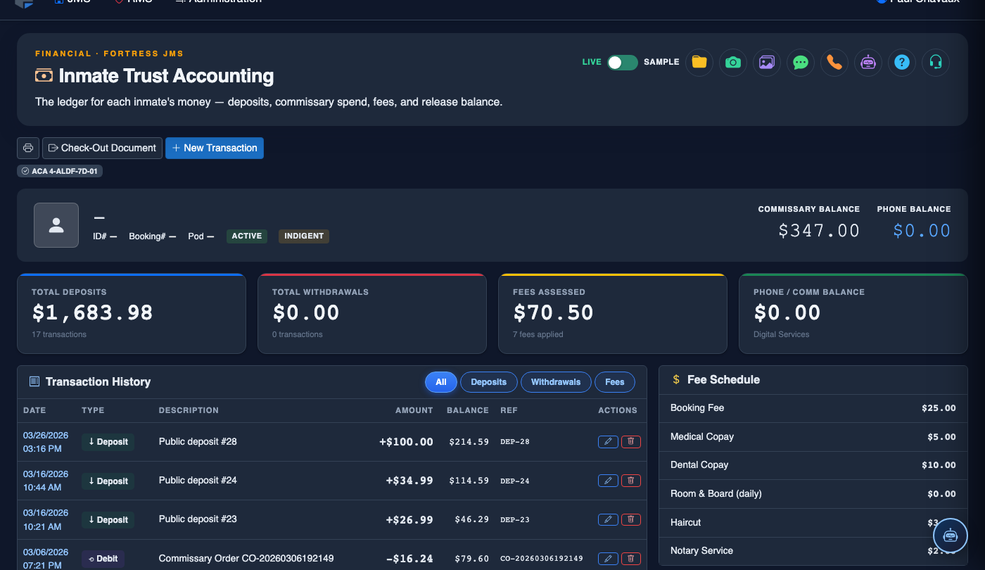Filter transaction history by Deposits
This screenshot has width=985, height=570.
click(489, 382)
